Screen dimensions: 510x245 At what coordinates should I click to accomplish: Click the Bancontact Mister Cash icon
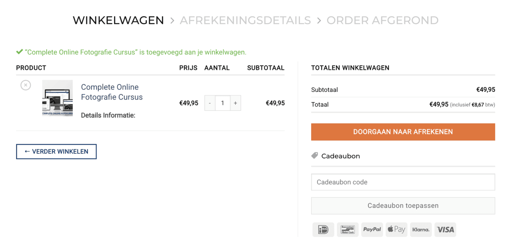tap(348, 229)
